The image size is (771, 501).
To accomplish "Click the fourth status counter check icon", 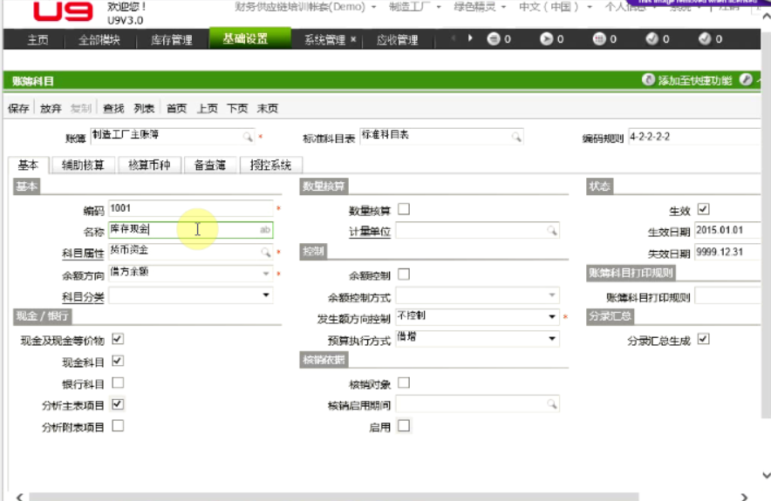I will tap(652, 38).
